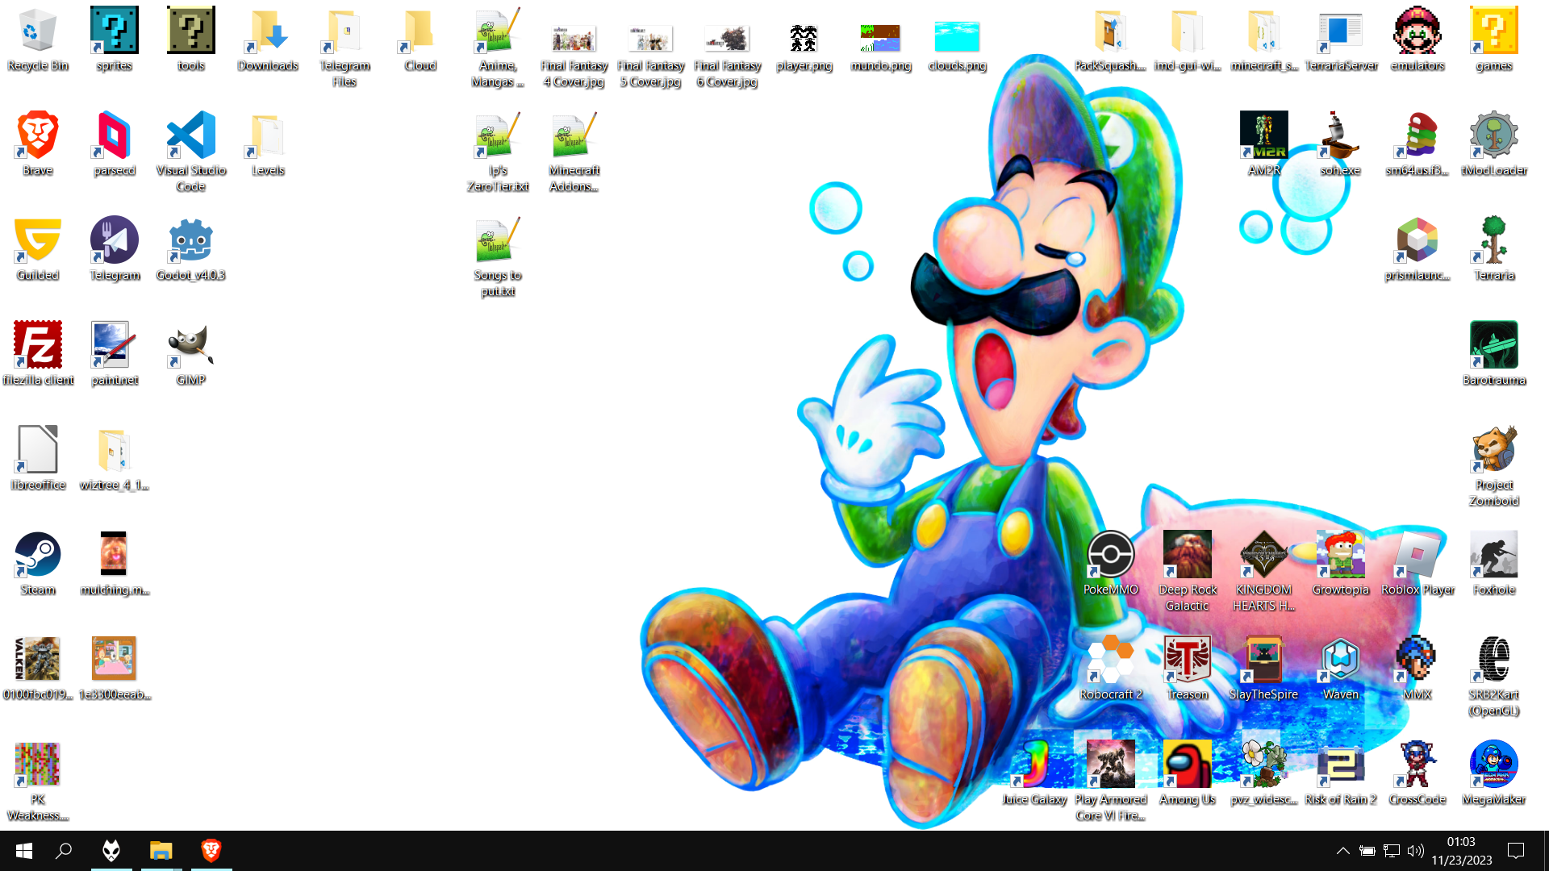Select the Treason shortcut
1549x871 pixels.
[x=1187, y=668]
